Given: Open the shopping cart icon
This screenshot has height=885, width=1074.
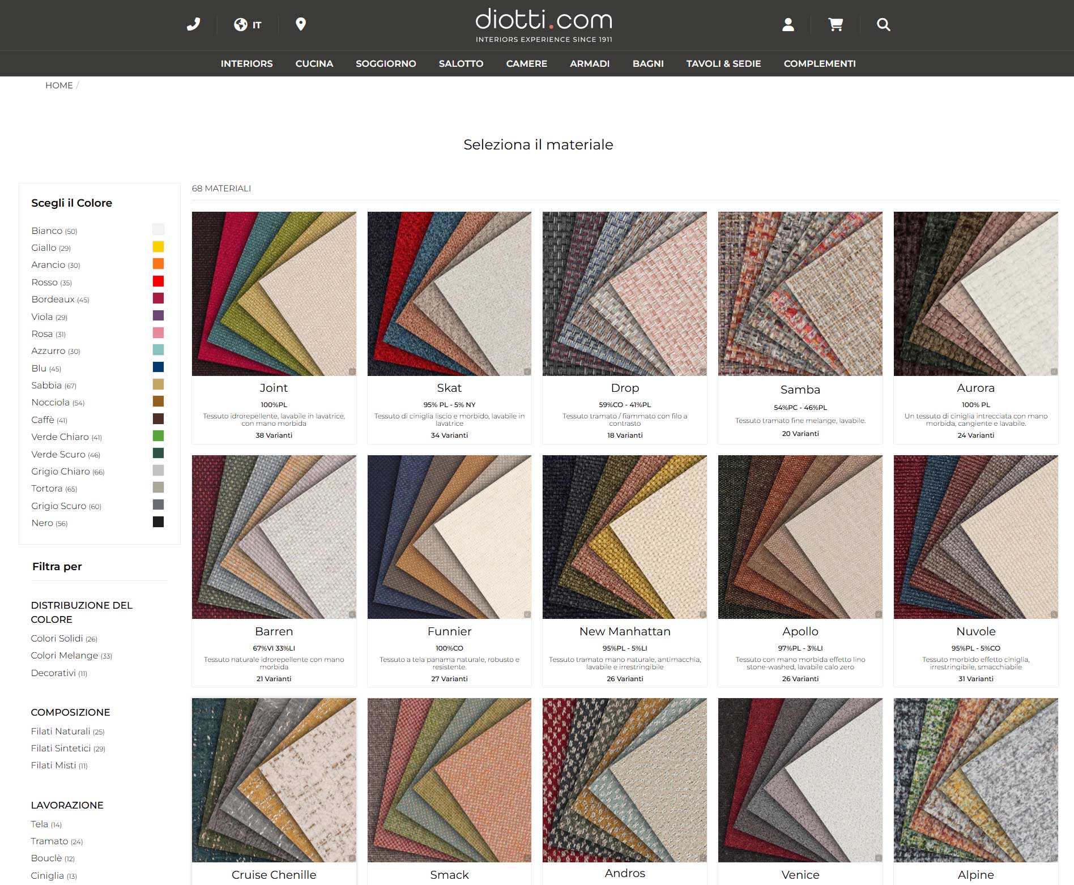Looking at the screenshot, I should coord(836,24).
